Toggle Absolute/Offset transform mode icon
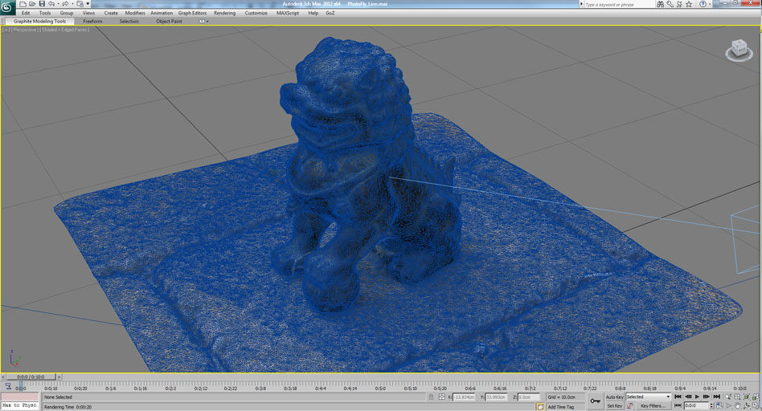 (x=442, y=397)
